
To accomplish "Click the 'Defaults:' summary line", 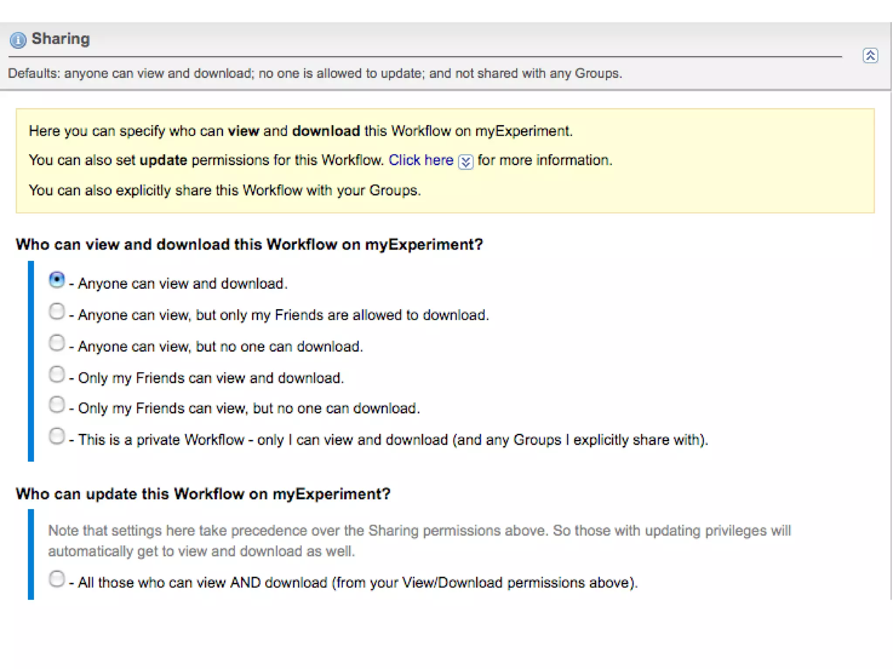I will click(314, 73).
